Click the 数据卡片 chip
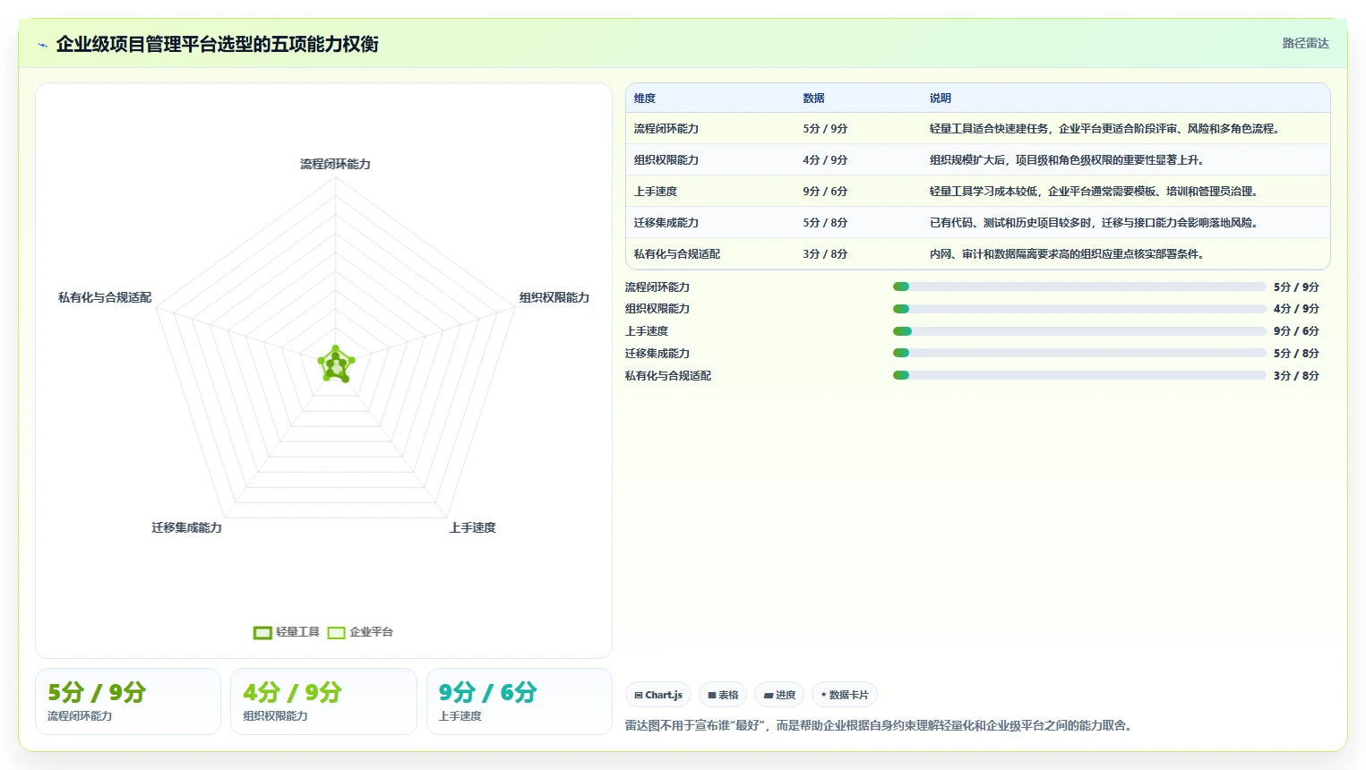This screenshot has height=770, width=1366. (x=845, y=695)
